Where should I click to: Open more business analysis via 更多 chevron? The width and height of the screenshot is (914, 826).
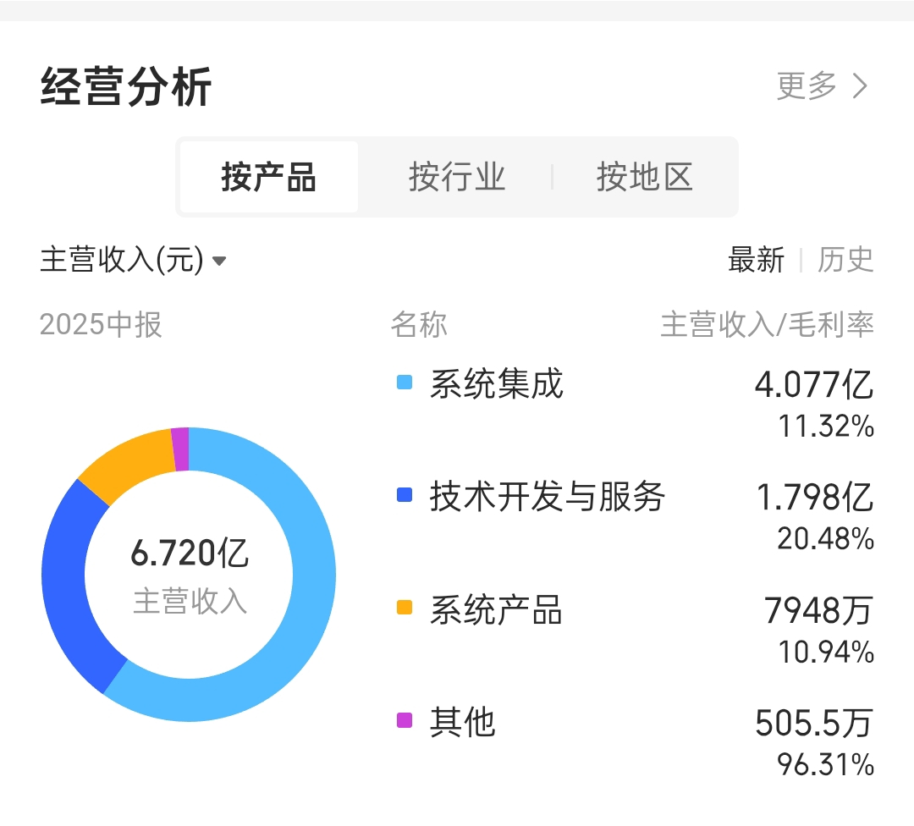(861, 86)
